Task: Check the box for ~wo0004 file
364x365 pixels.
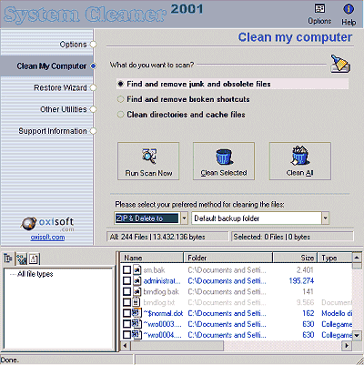Action: click(x=126, y=335)
